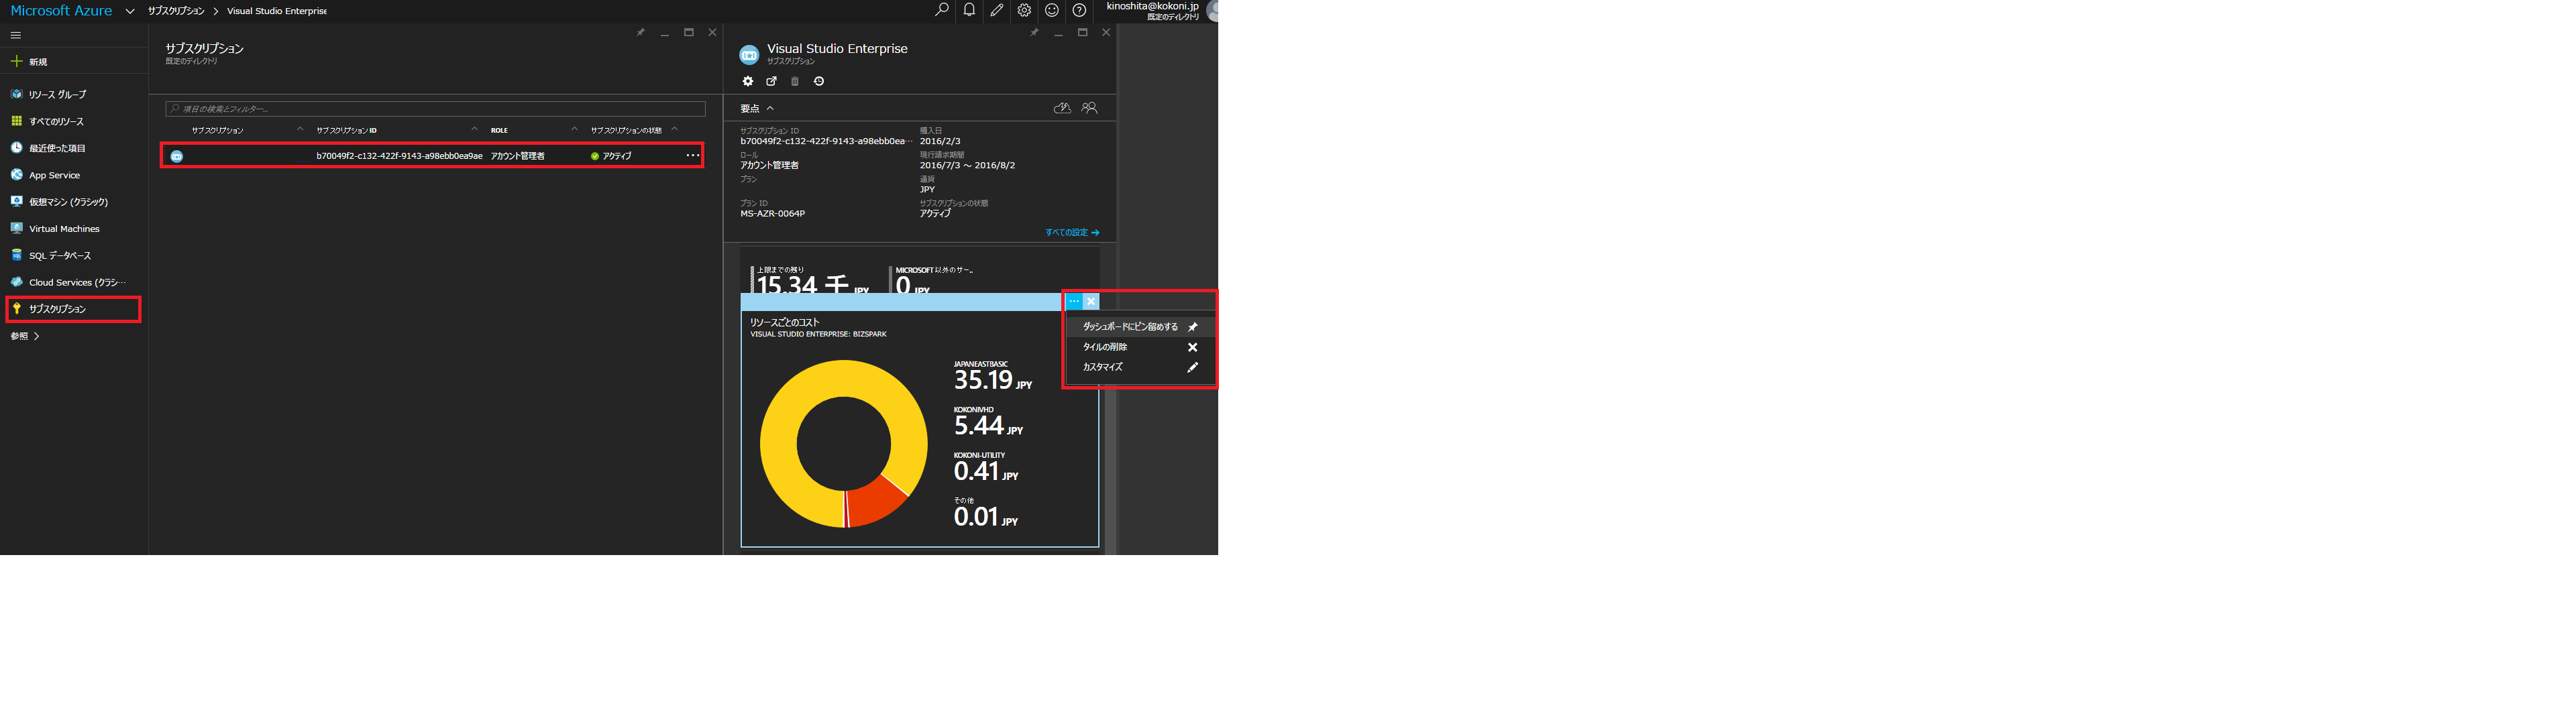The image size is (2576, 724).
Task: Choose カスタマイズ from the context menu
Action: (x=1140, y=367)
